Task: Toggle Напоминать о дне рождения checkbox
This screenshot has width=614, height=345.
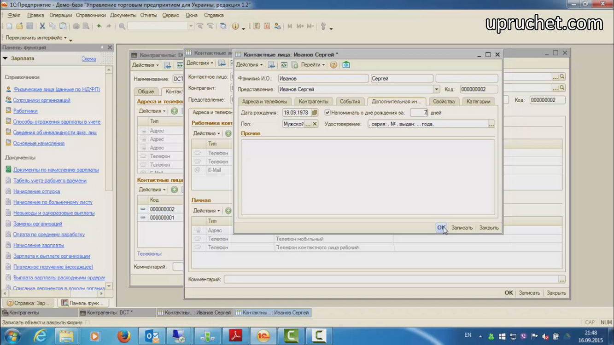Action: pyautogui.click(x=327, y=113)
